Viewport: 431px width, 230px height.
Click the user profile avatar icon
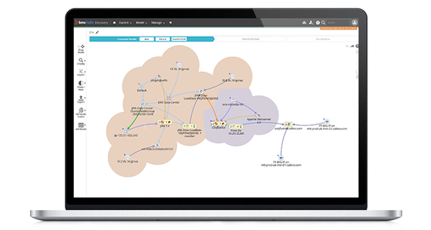click(x=355, y=22)
